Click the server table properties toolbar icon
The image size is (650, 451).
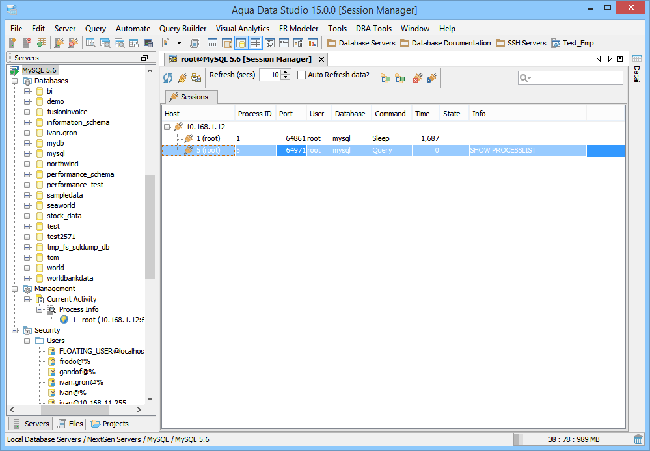point(42,43)
